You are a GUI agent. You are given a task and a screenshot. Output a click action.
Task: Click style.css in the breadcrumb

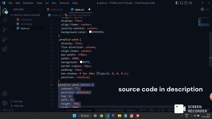(x=57, y=15)
